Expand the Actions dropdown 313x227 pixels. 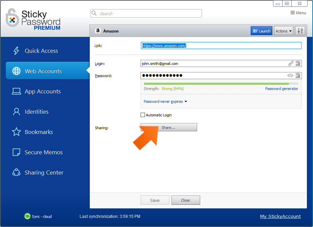(284, 31)
